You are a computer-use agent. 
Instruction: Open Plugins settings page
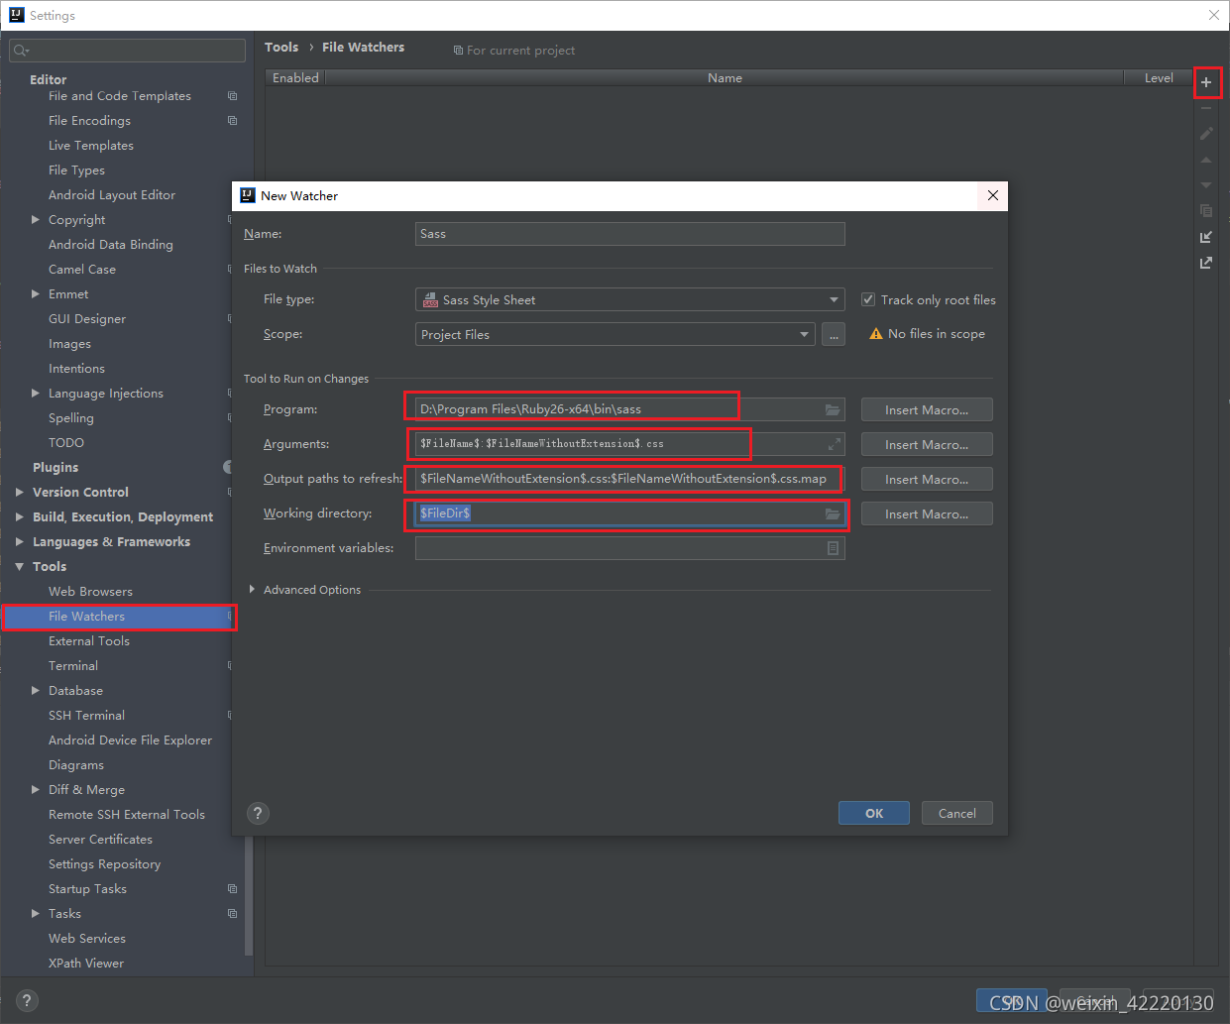[x=56, y=468]
